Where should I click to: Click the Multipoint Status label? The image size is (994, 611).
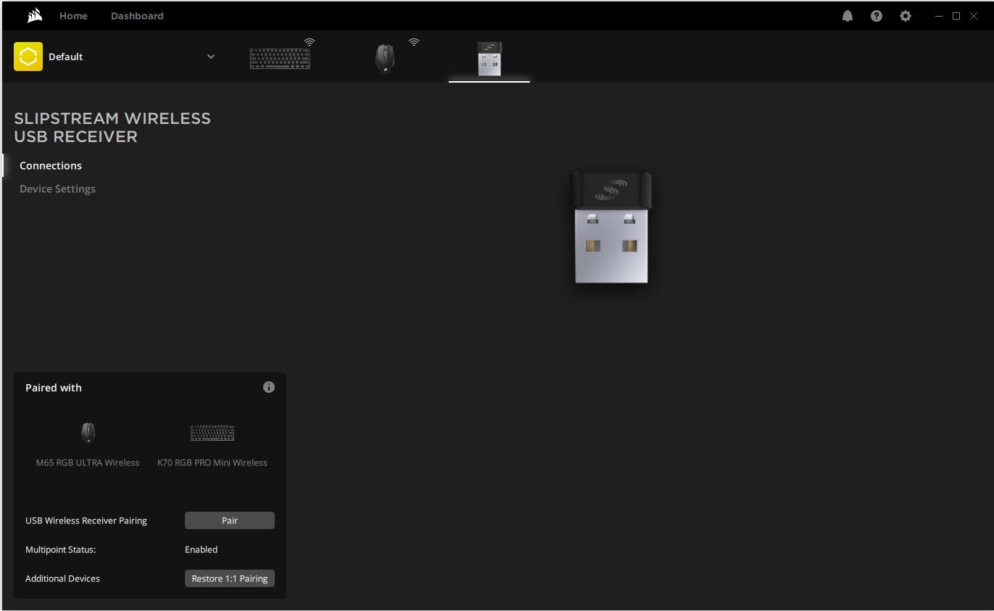coord(60,549)
